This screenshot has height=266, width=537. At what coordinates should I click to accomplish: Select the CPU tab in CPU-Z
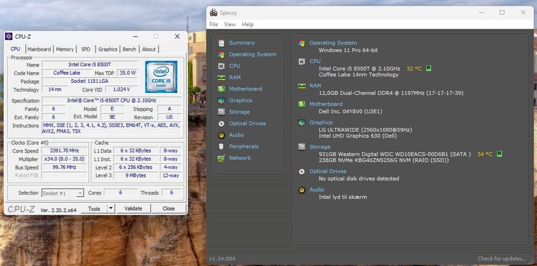(x=16, y=49)
